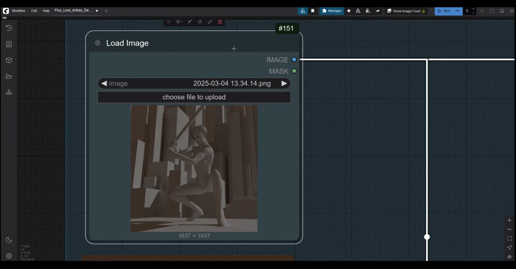Viewport: 516px width, 269px height.
Task: Toggle the bottom panel icon
Action: pos(502,11)
